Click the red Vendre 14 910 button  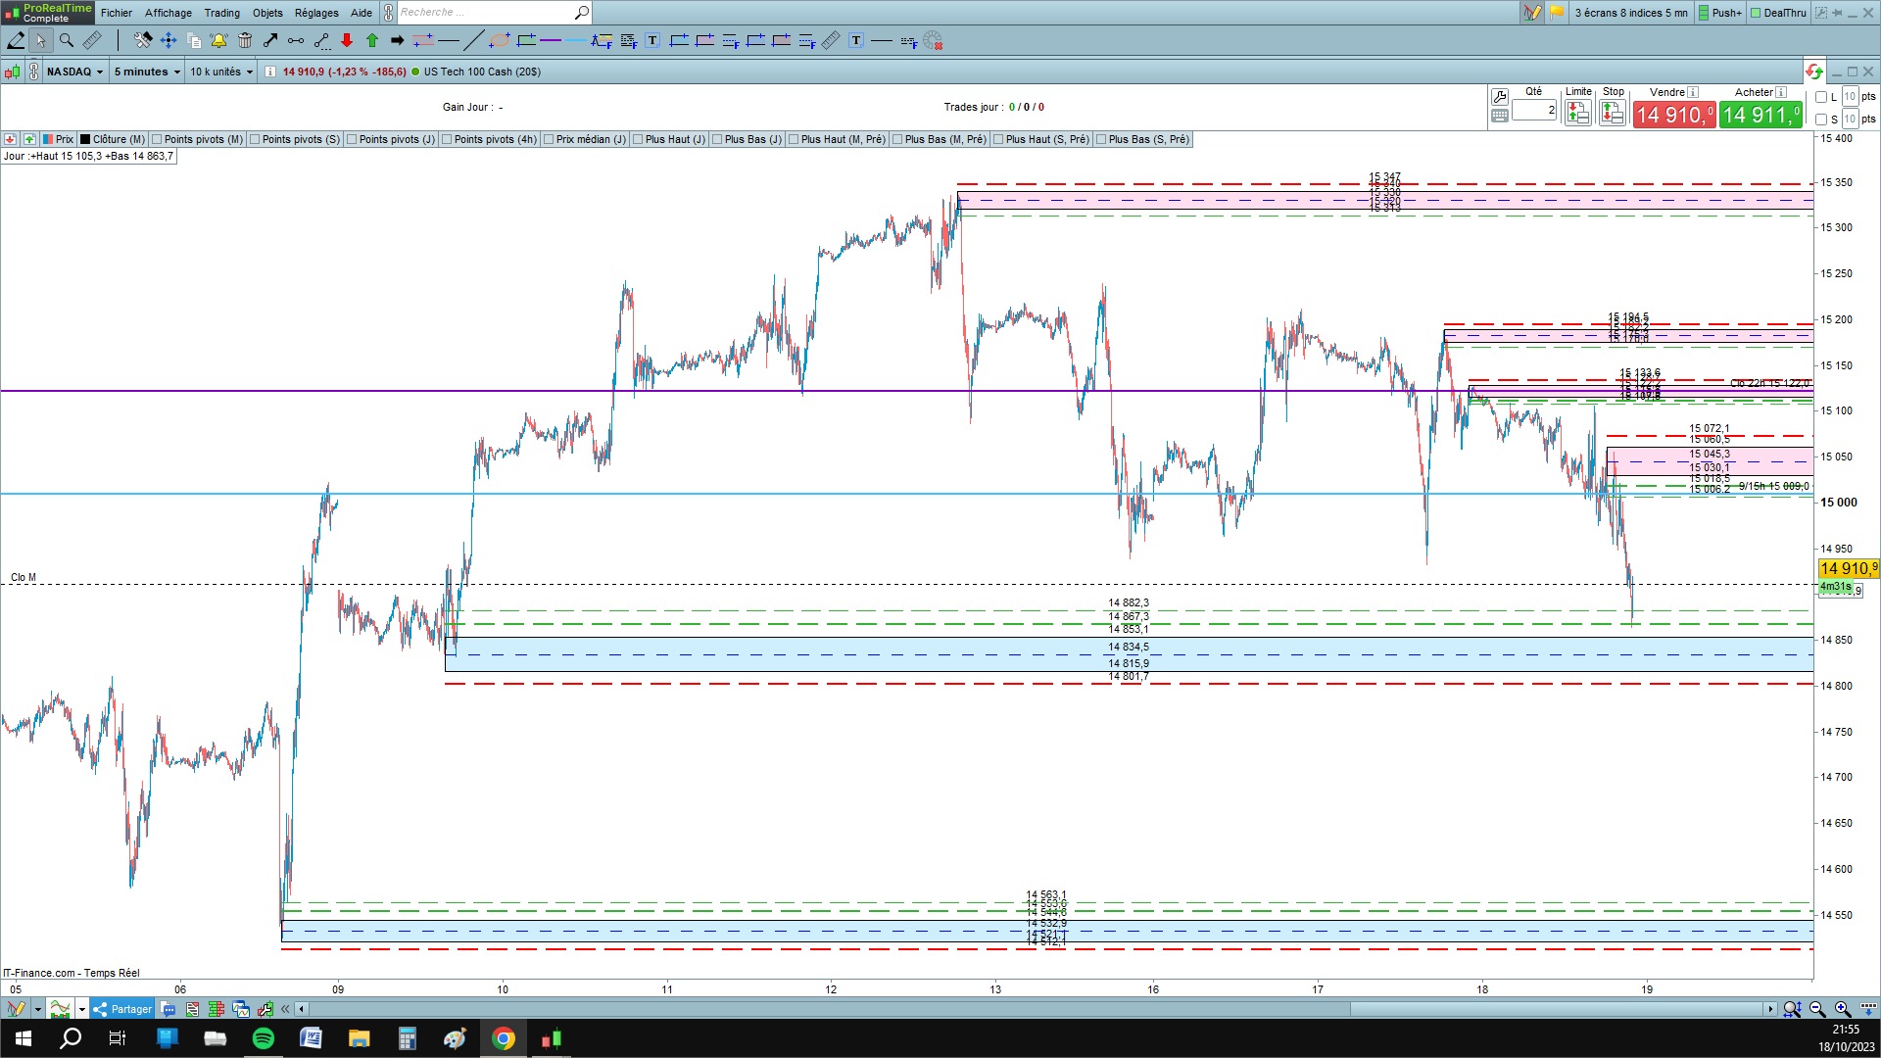(1674, 115)
